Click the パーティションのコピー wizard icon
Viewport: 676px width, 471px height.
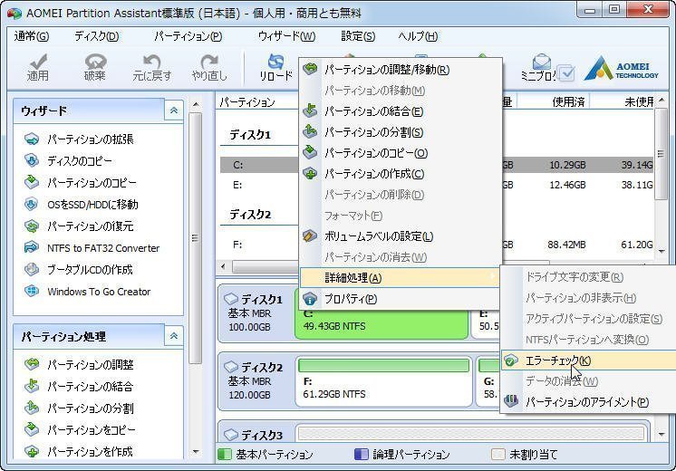coord(32,183)
